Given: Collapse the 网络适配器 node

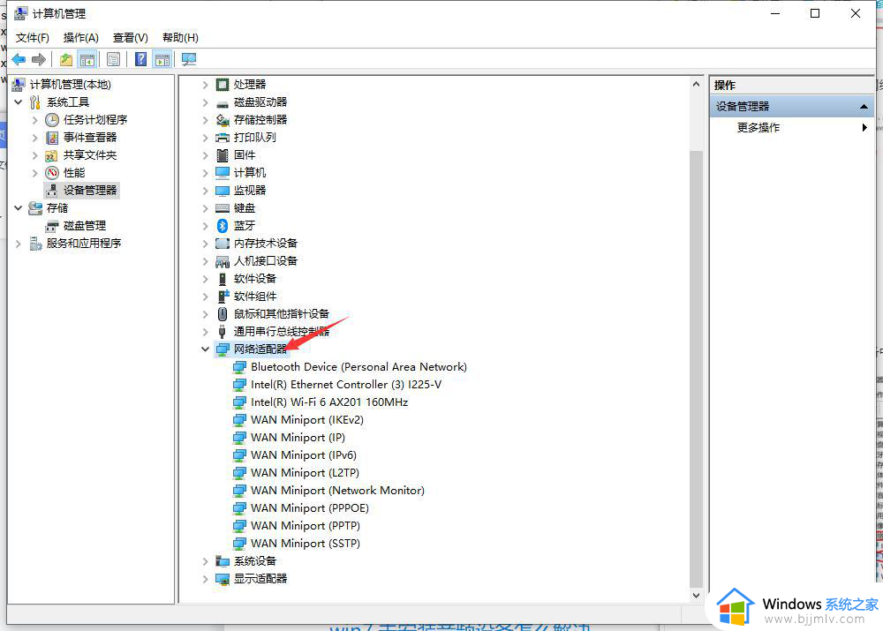Looking at the screenshot, I should pyautogui.click(x=205, y=349).
